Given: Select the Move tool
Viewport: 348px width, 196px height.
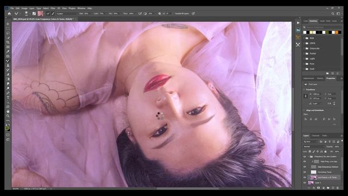Looking at the screenshot, I should tap(8, 24).
